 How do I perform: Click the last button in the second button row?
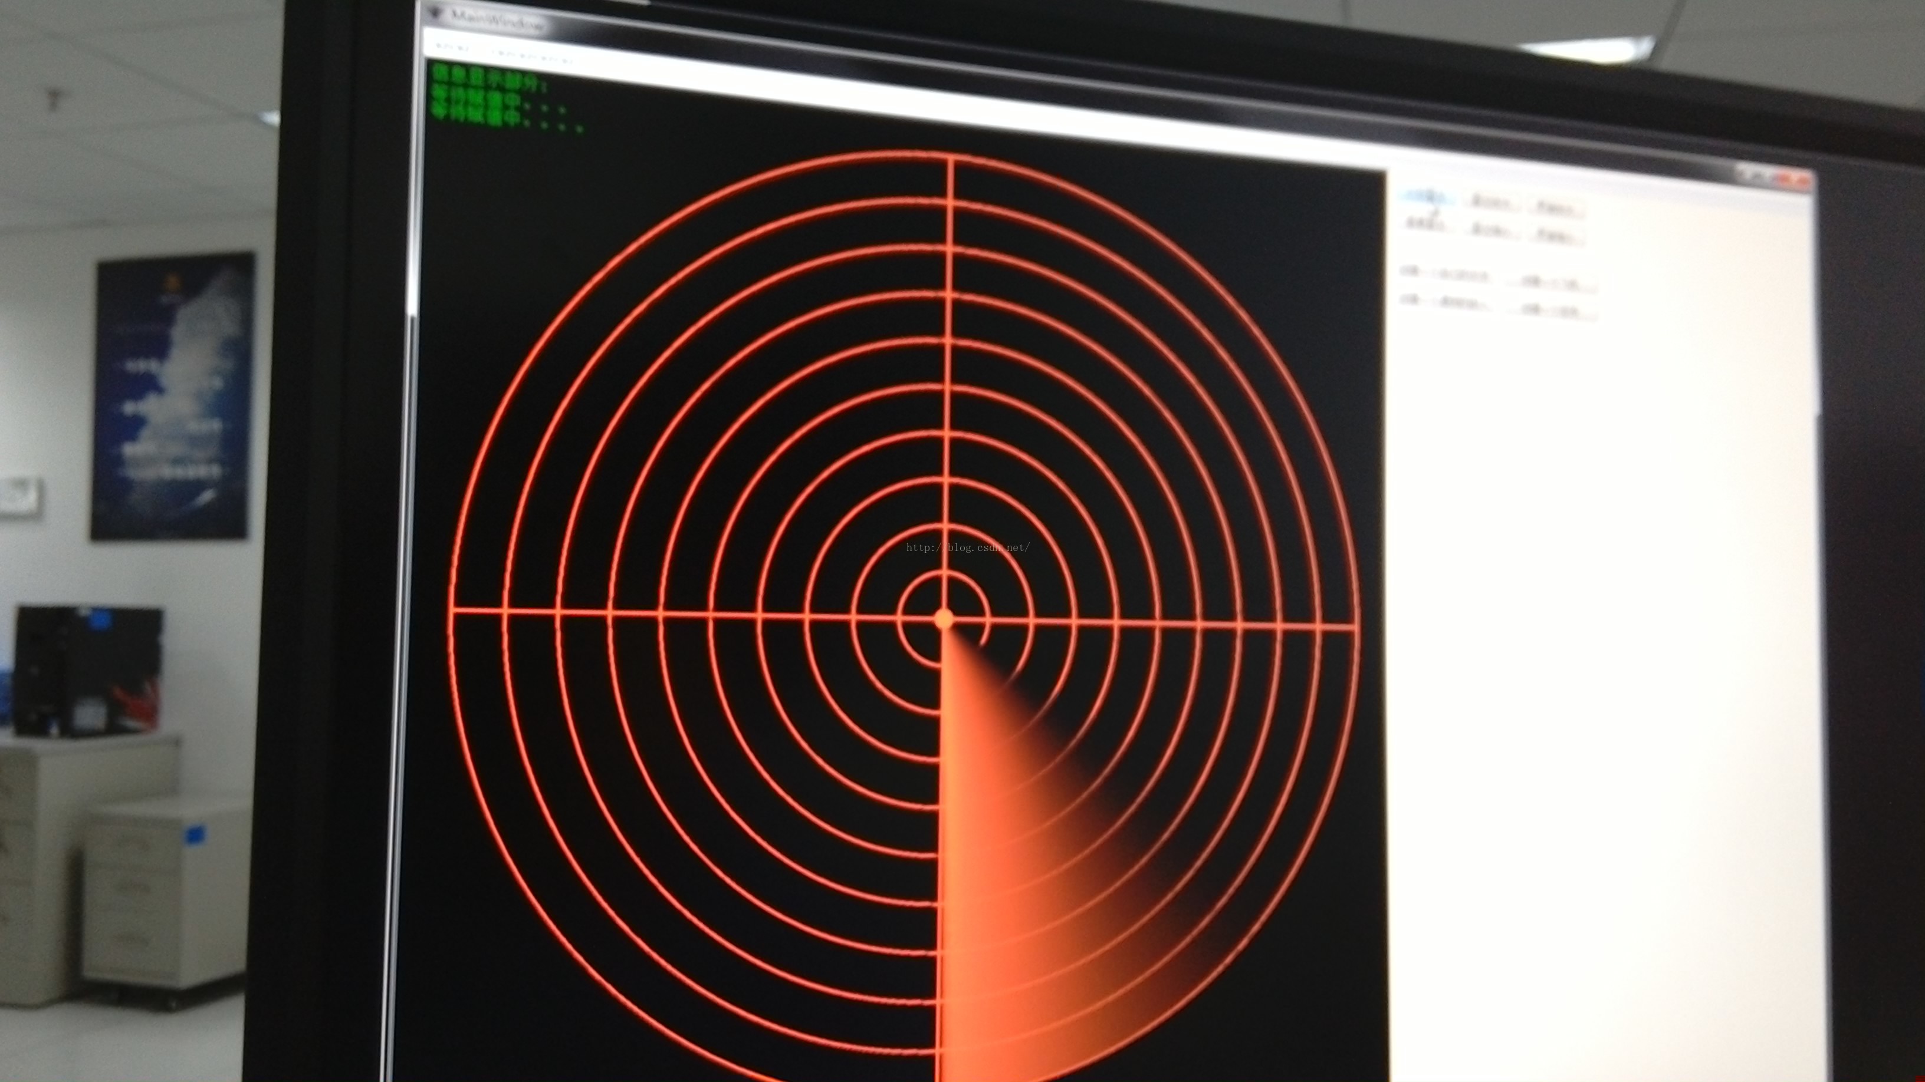tap(1556, 237)
